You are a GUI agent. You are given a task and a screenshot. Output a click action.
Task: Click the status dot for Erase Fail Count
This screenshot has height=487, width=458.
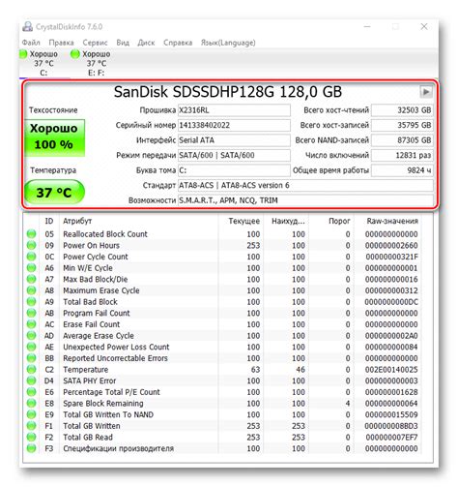tap(31, 324)
